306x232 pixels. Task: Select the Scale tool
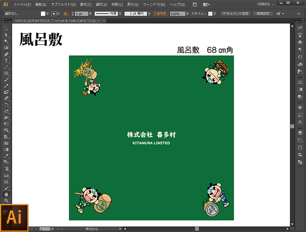click(6, 111)
